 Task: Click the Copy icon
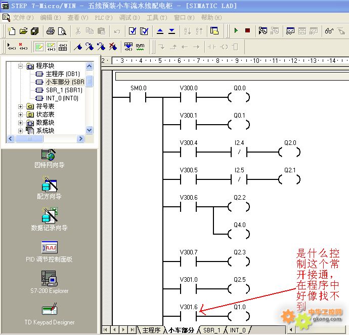90,31
